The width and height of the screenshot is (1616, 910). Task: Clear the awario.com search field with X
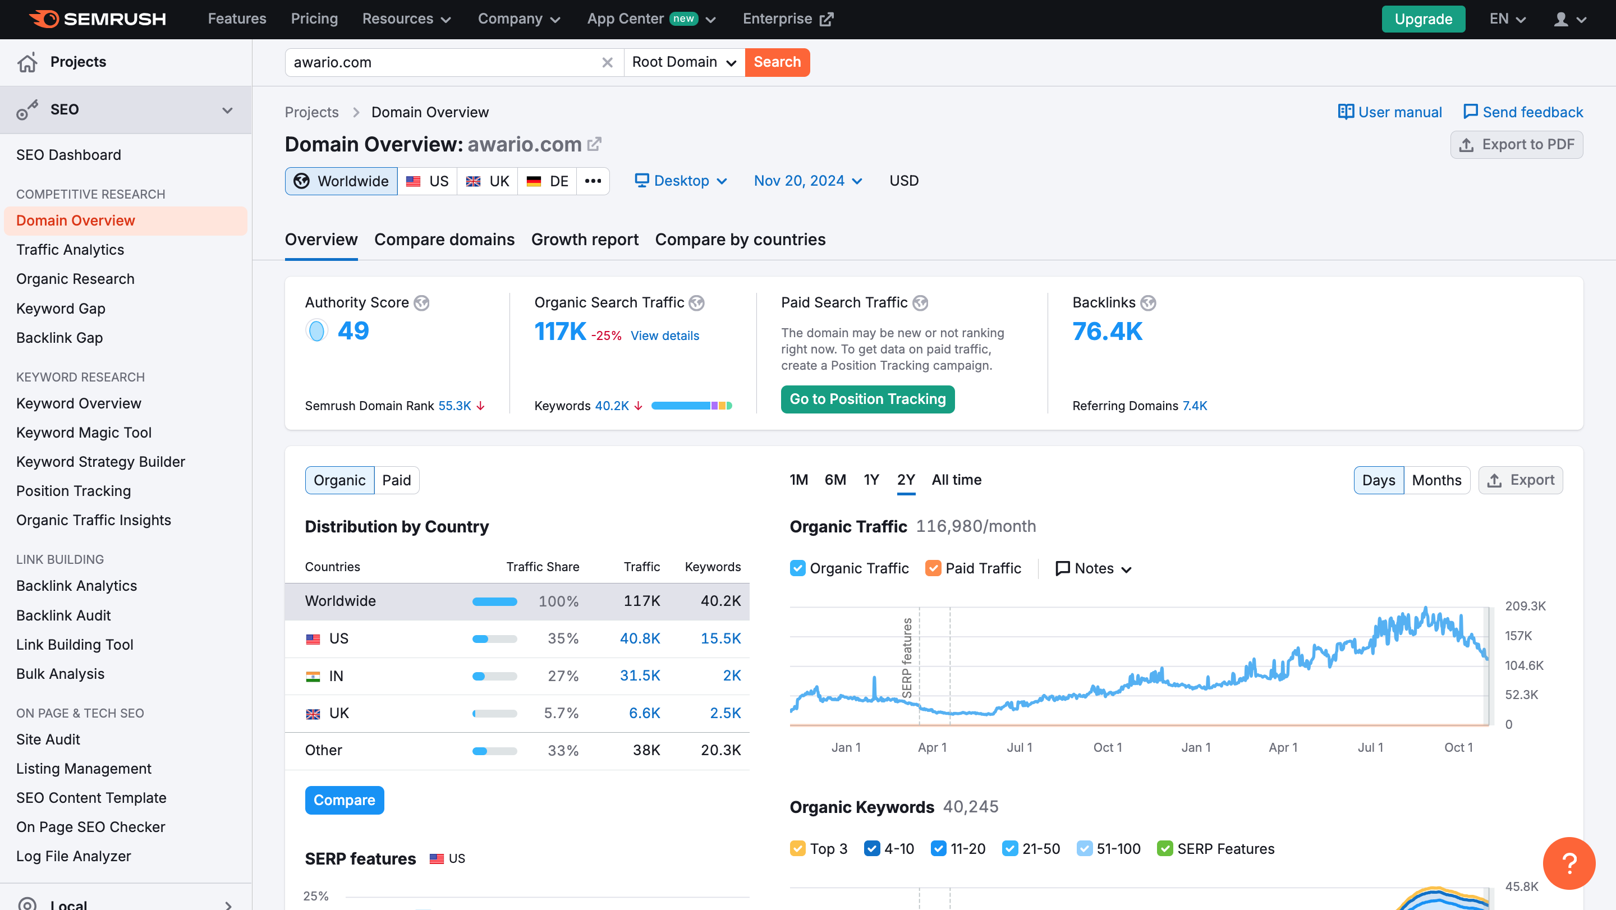(607, 62)
